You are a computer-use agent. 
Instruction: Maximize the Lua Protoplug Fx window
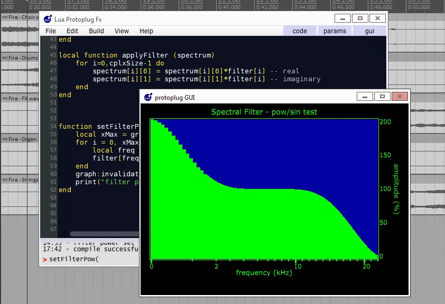360,18
